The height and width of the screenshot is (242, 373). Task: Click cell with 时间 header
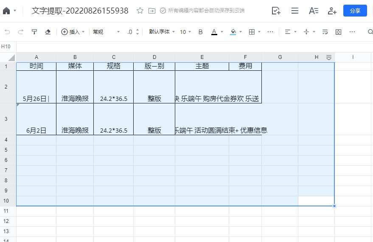pos(36,67)
